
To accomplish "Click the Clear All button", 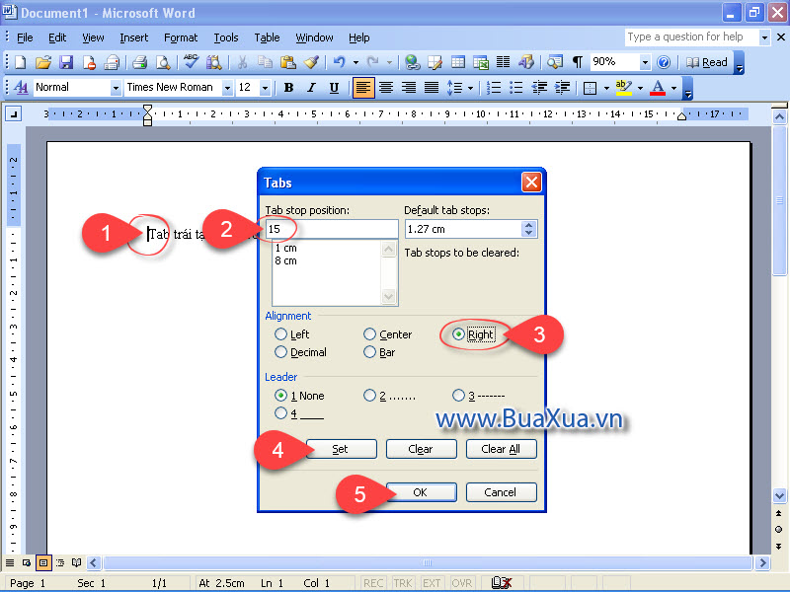I will [x=502, y=449].
